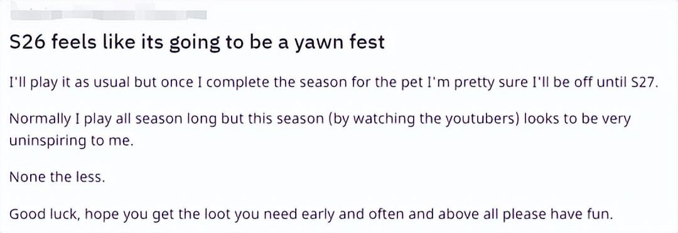Click the closing line starting "Good luck, hope you"
This screenshot has width=678, height=233.
[x=311, y=214]
